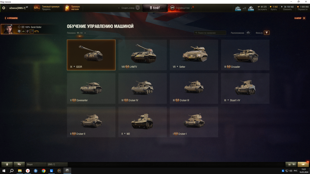Click the tank reserve timer icon 17мин

tap(238, 8)
